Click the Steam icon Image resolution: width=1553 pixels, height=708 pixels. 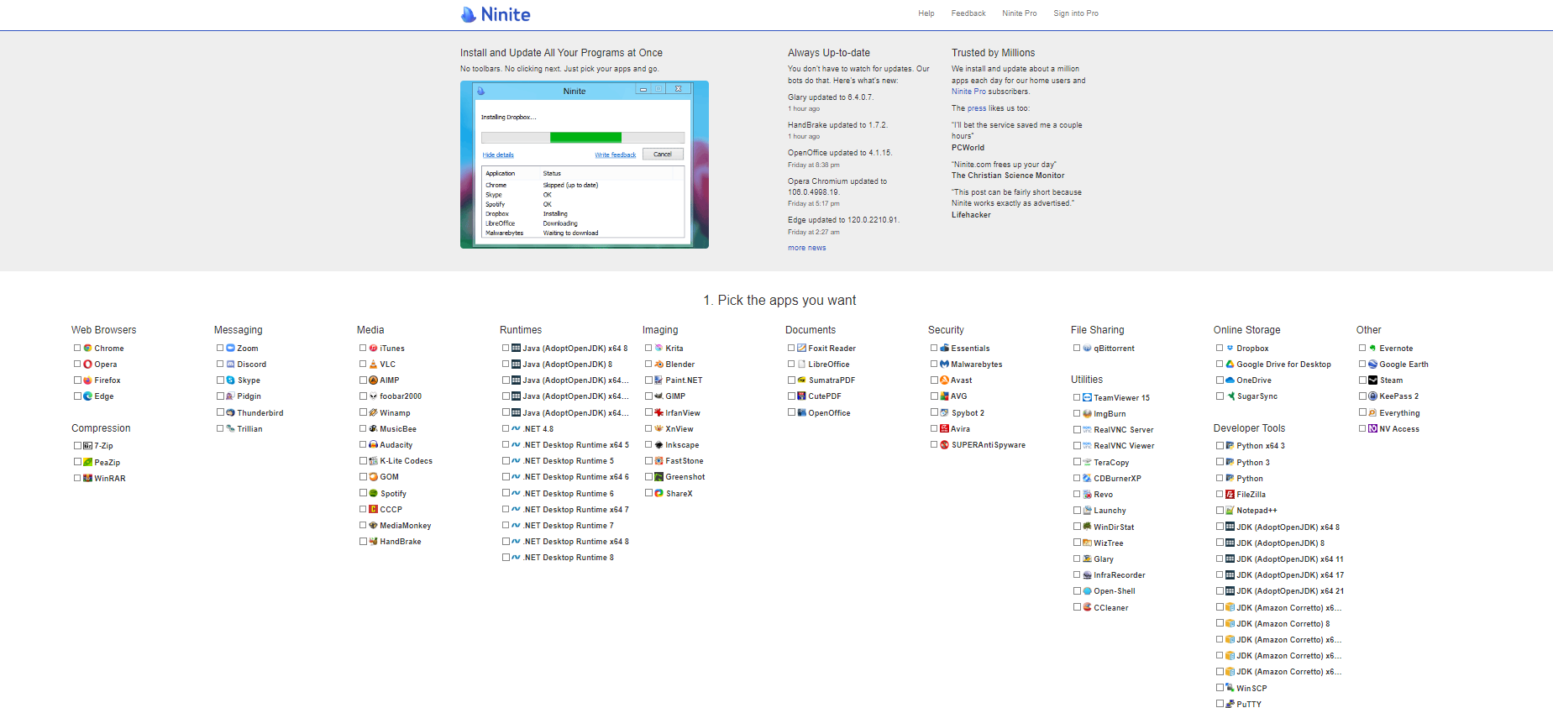1372,380
